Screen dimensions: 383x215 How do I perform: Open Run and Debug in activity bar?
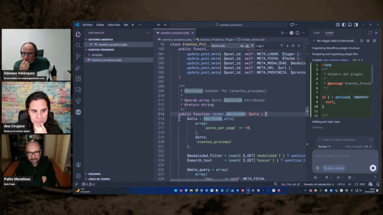(78, 68)
